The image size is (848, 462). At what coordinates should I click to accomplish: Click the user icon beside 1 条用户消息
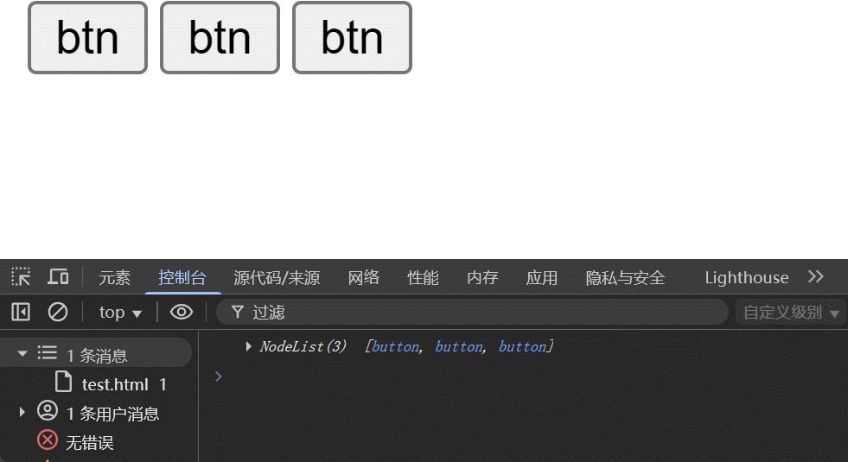(x=48, y=411)
